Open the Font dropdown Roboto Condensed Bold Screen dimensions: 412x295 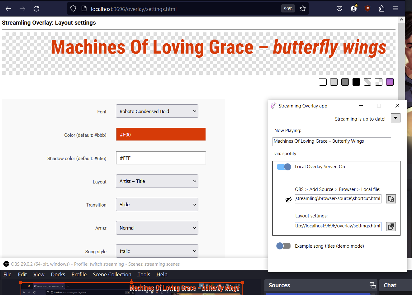(157, 111)
